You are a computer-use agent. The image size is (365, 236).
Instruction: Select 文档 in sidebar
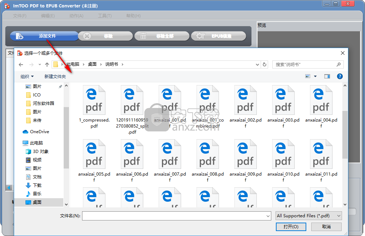pos(37,177)
